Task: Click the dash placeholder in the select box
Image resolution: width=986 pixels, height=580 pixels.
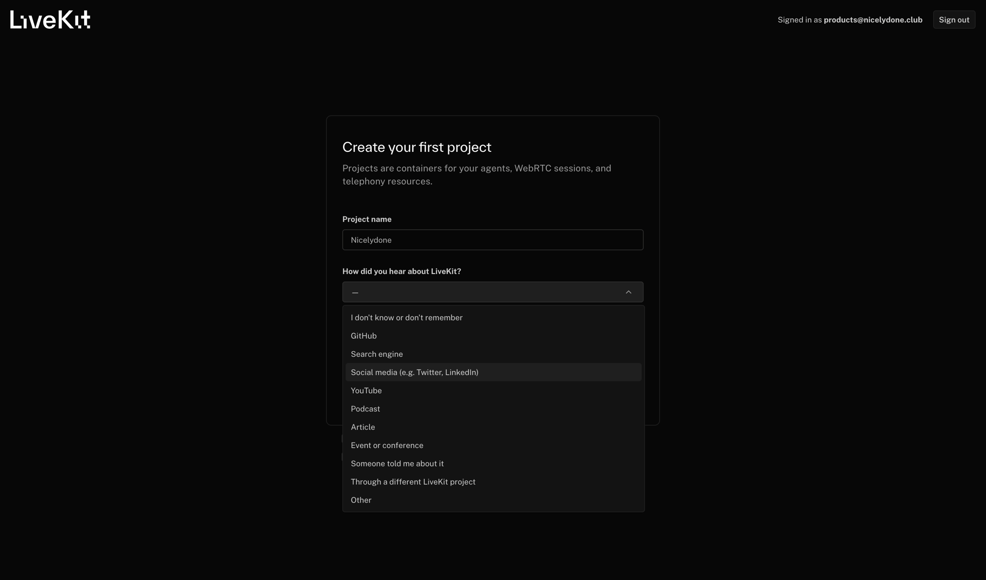Action: tap(355, 292)
